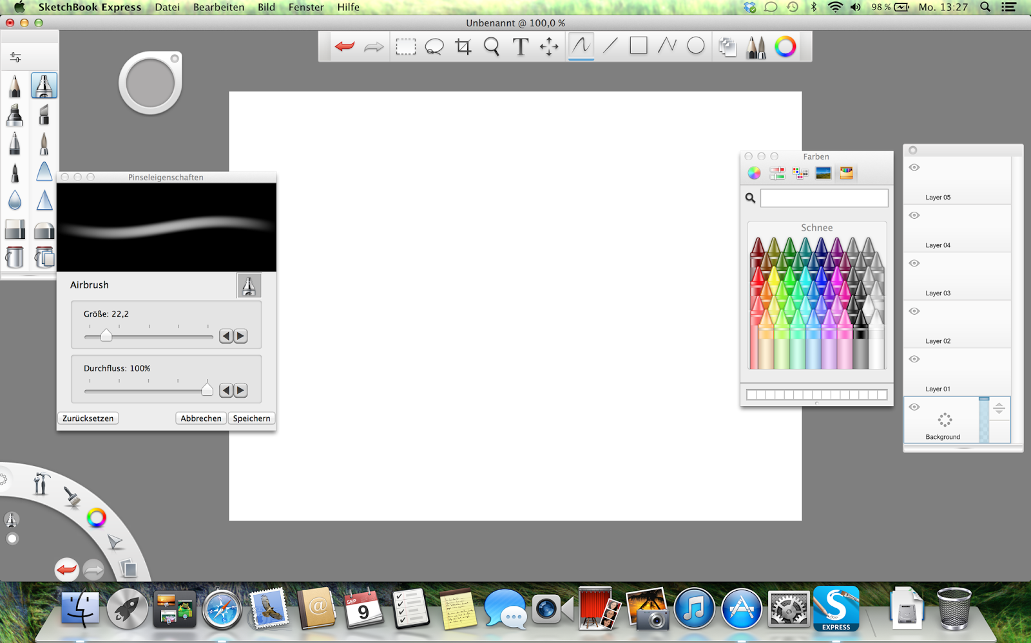The width and height of the screenshot is (1031, 643).
Task: Open the Bearbeiten menu
Action: pyautogui.click(x=219, y=7)
